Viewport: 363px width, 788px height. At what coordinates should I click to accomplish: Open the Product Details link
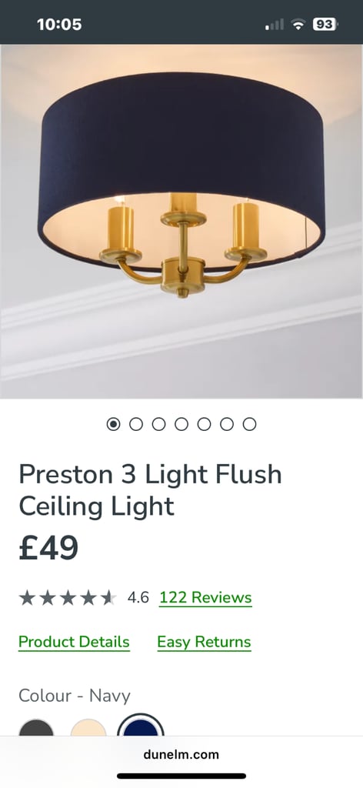(x=74, y=643)
